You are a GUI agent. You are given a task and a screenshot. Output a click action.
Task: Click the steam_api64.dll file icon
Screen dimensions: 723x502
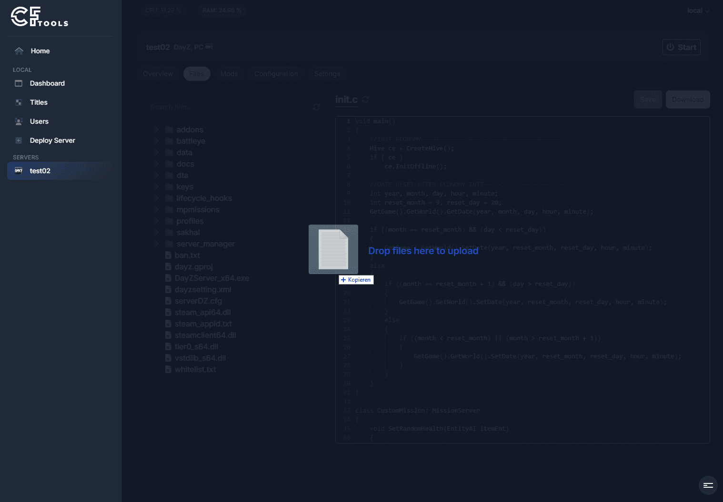(168, 312)
